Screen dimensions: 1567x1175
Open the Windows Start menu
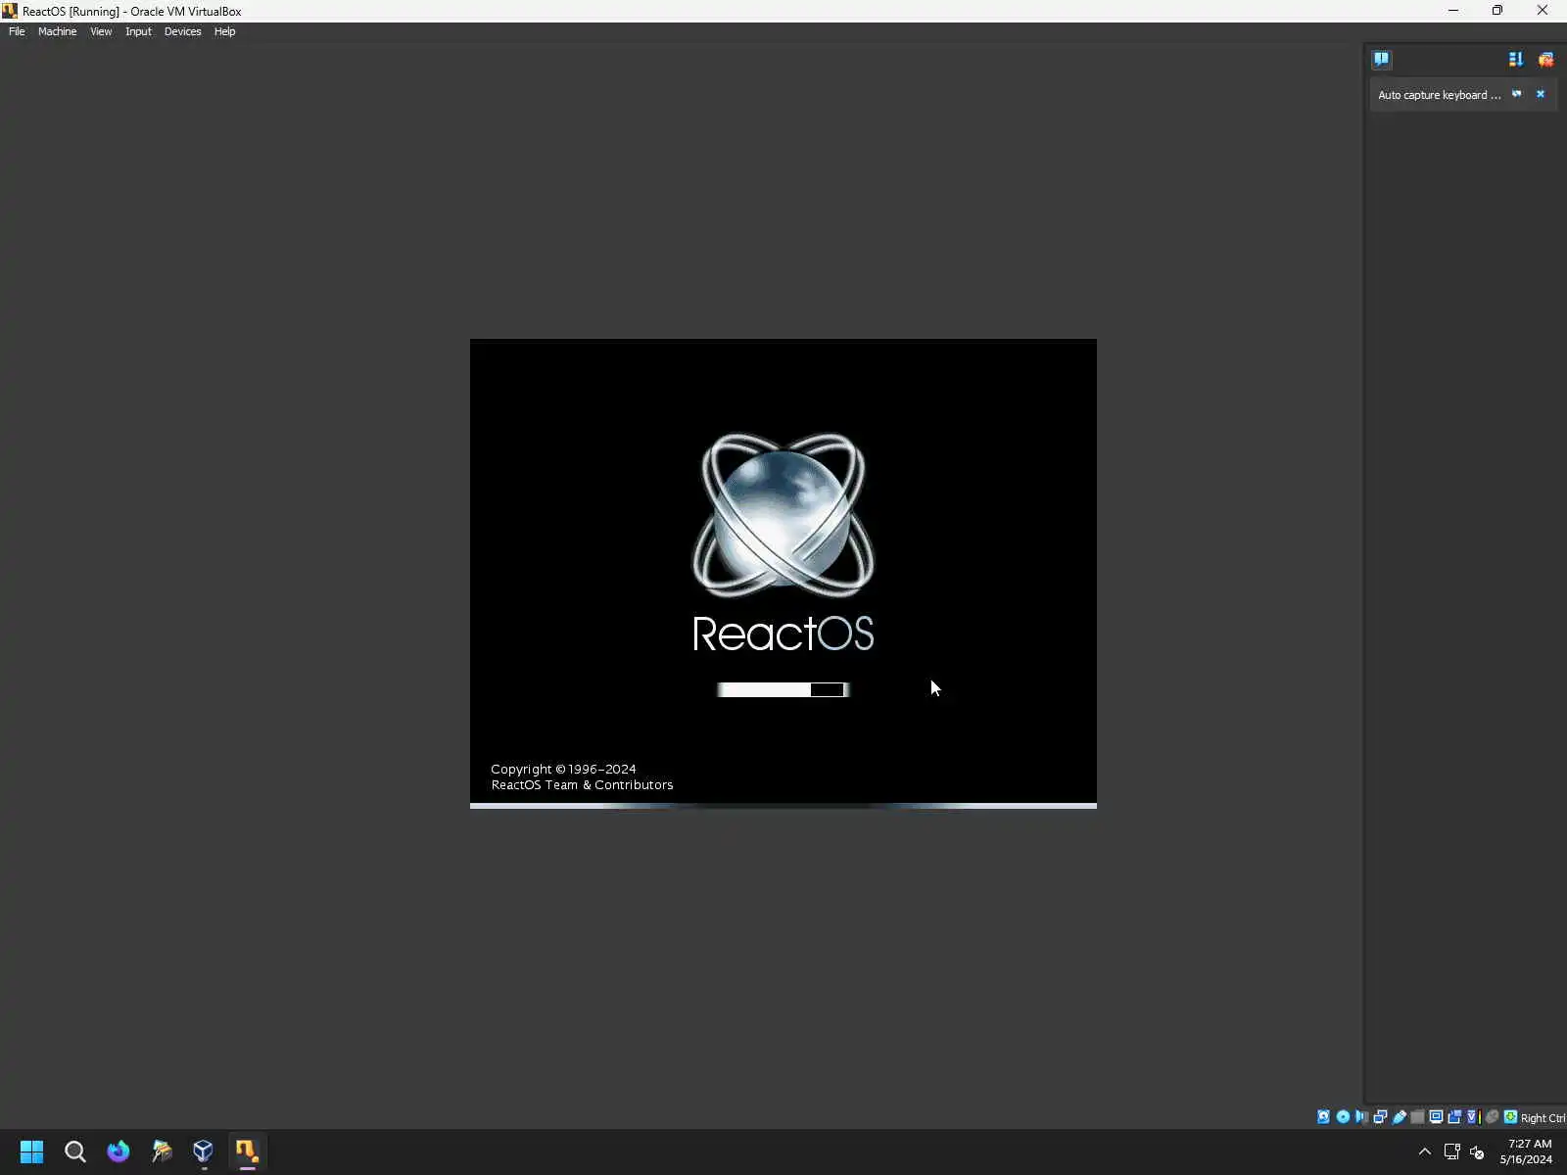tap(31, 1151)
